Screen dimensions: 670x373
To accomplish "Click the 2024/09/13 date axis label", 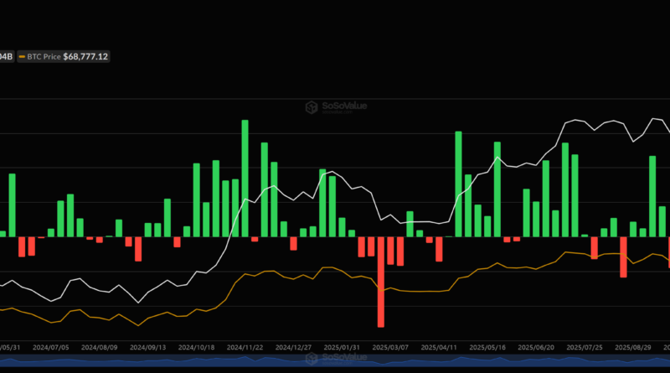I will point(150,345).
